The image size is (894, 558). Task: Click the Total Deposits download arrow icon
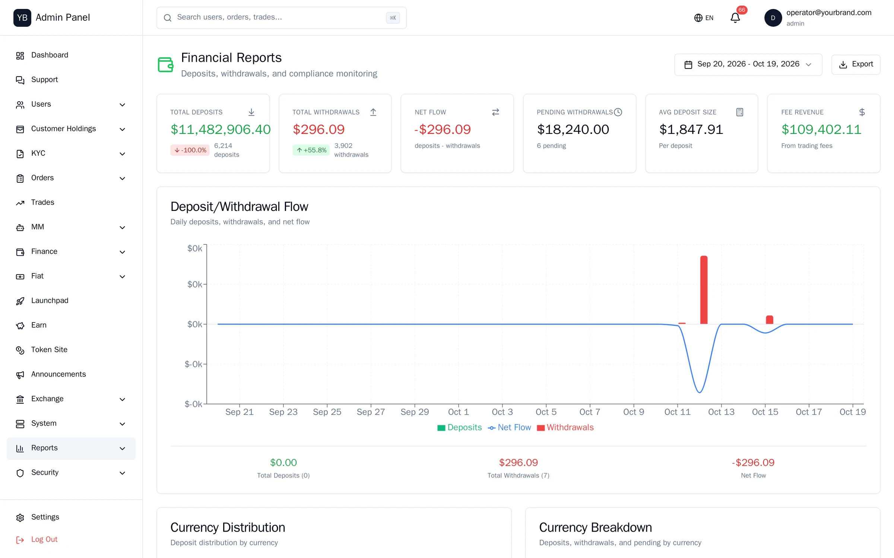click(251, 112)
